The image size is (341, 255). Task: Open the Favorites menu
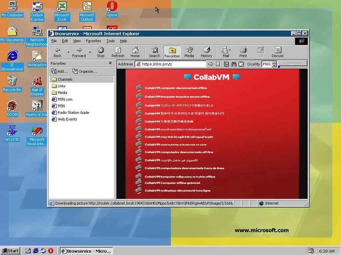(x=93, y=41)
